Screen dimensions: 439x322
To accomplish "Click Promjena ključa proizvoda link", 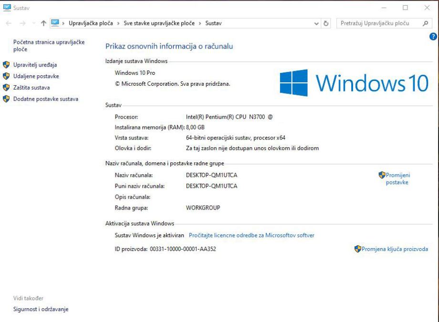I will coord(395,249).
